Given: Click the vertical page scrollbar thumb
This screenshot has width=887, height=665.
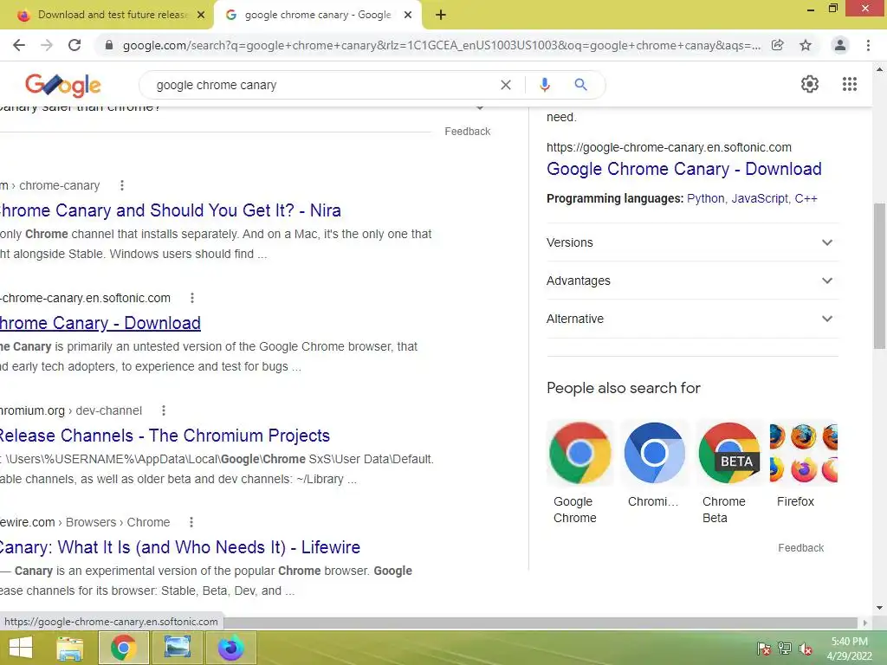Looking at the screenshot, I should 879,276.
